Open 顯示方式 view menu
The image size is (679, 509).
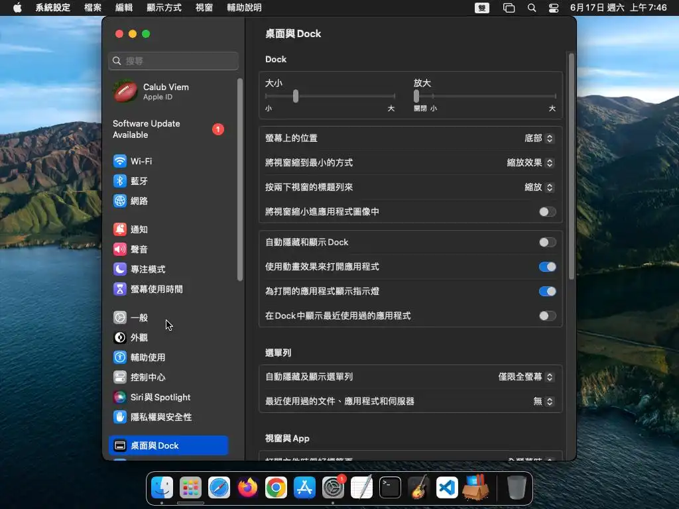coord(164,8)
